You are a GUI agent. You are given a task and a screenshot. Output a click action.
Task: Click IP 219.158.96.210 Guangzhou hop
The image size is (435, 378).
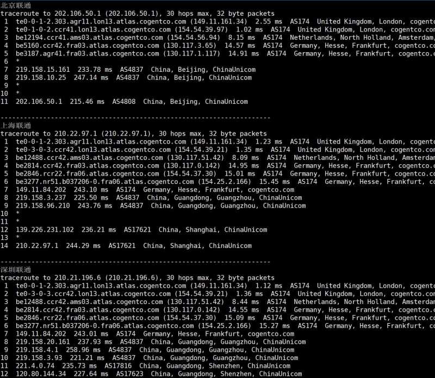coord(43,206)
